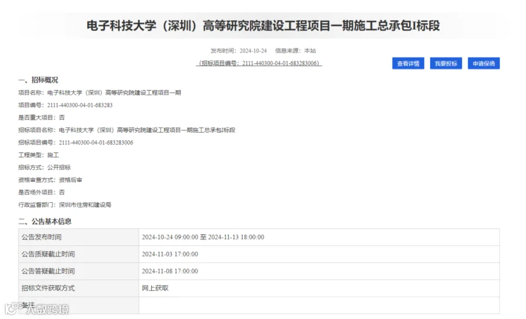526x319 pixels.
Task: Click the 公告质疑截止时间 table label cell
Action: pos(78,254)
